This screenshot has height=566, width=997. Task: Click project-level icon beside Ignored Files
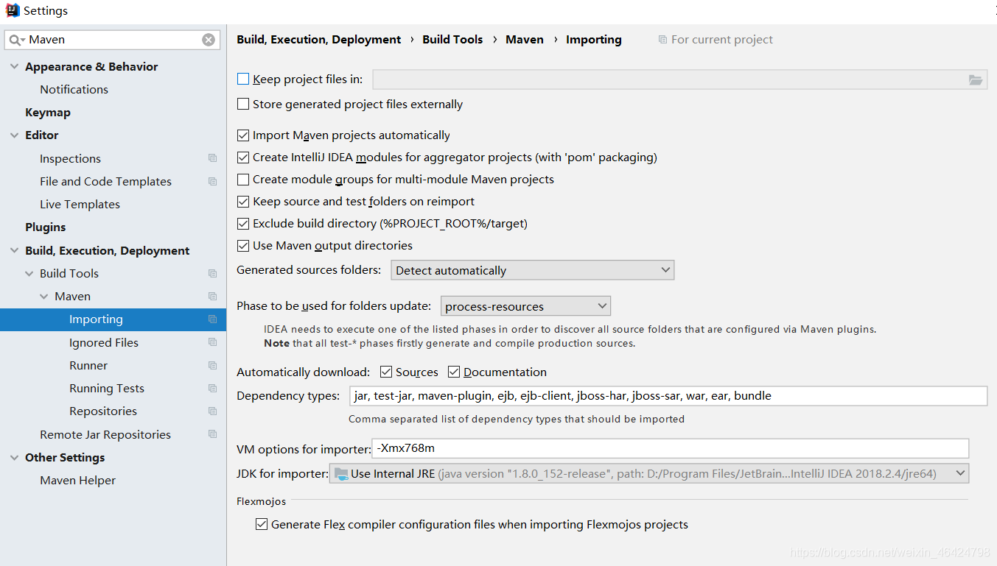click(212, 342)
